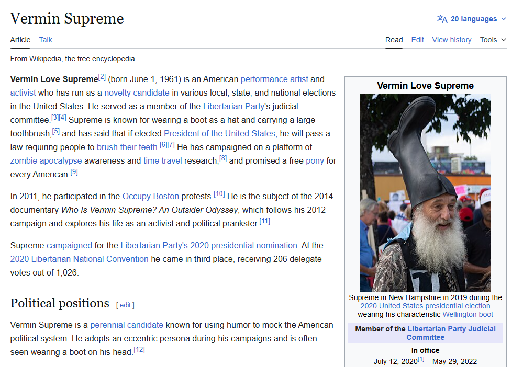Screen dimensions: 512x367
Task: Click the time travel link
Action: pos(162,161)
